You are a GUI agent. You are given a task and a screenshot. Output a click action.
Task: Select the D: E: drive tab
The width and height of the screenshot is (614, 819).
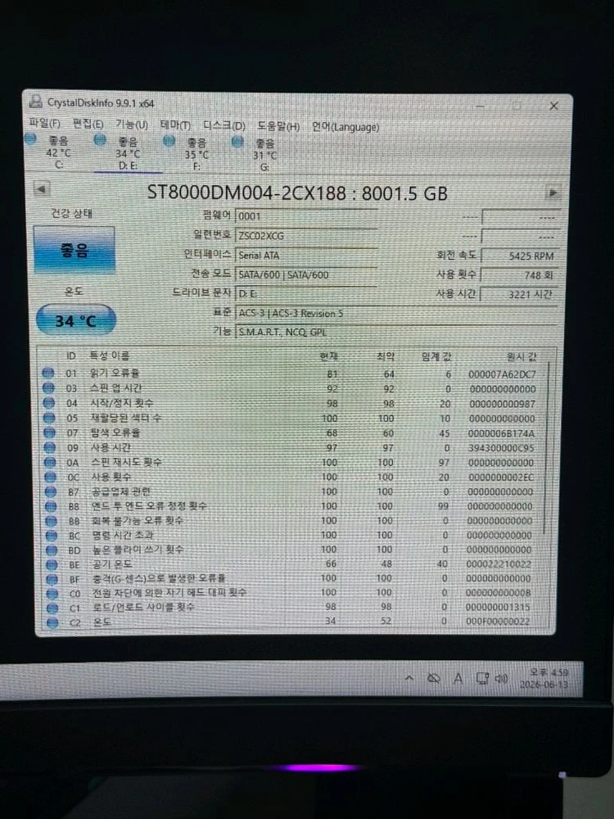(128, 153)
